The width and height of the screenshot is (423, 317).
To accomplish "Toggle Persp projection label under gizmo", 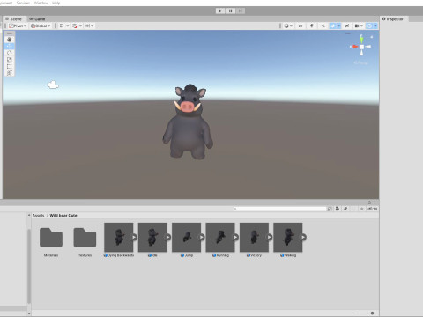I will 360,63.
